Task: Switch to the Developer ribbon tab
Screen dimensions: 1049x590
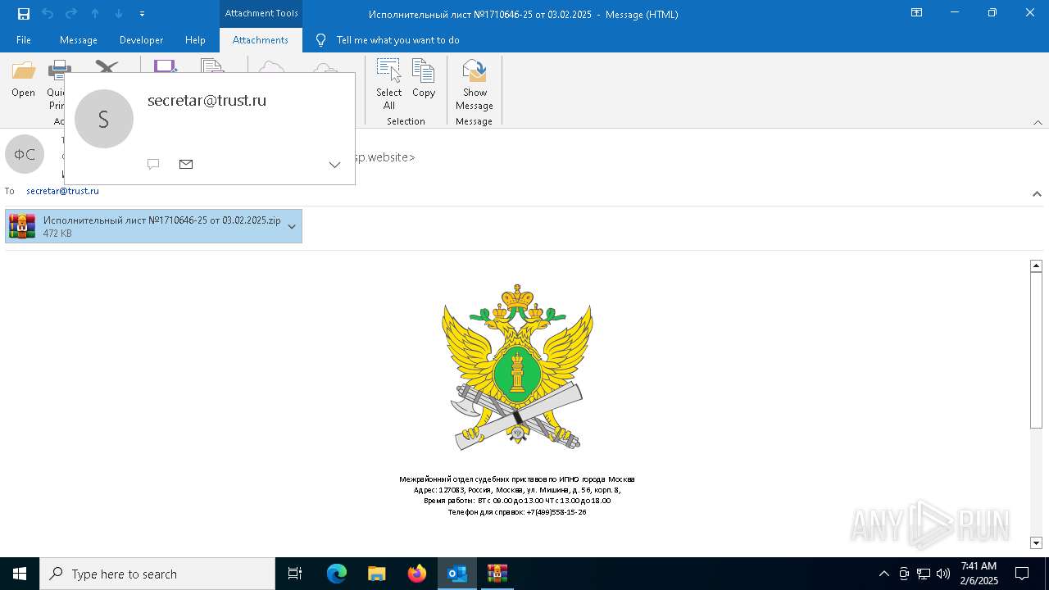Action: [141, 40]
